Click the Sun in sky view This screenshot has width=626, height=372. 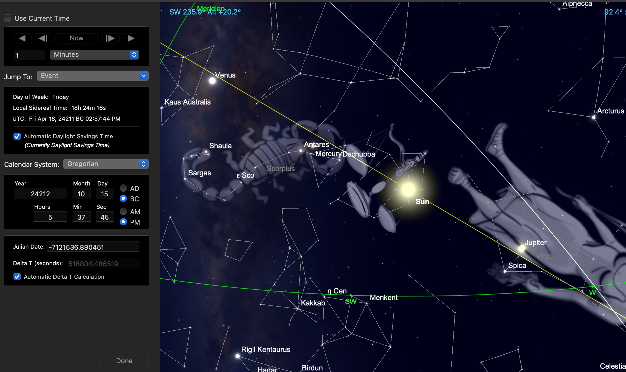[x=408, y=189]
